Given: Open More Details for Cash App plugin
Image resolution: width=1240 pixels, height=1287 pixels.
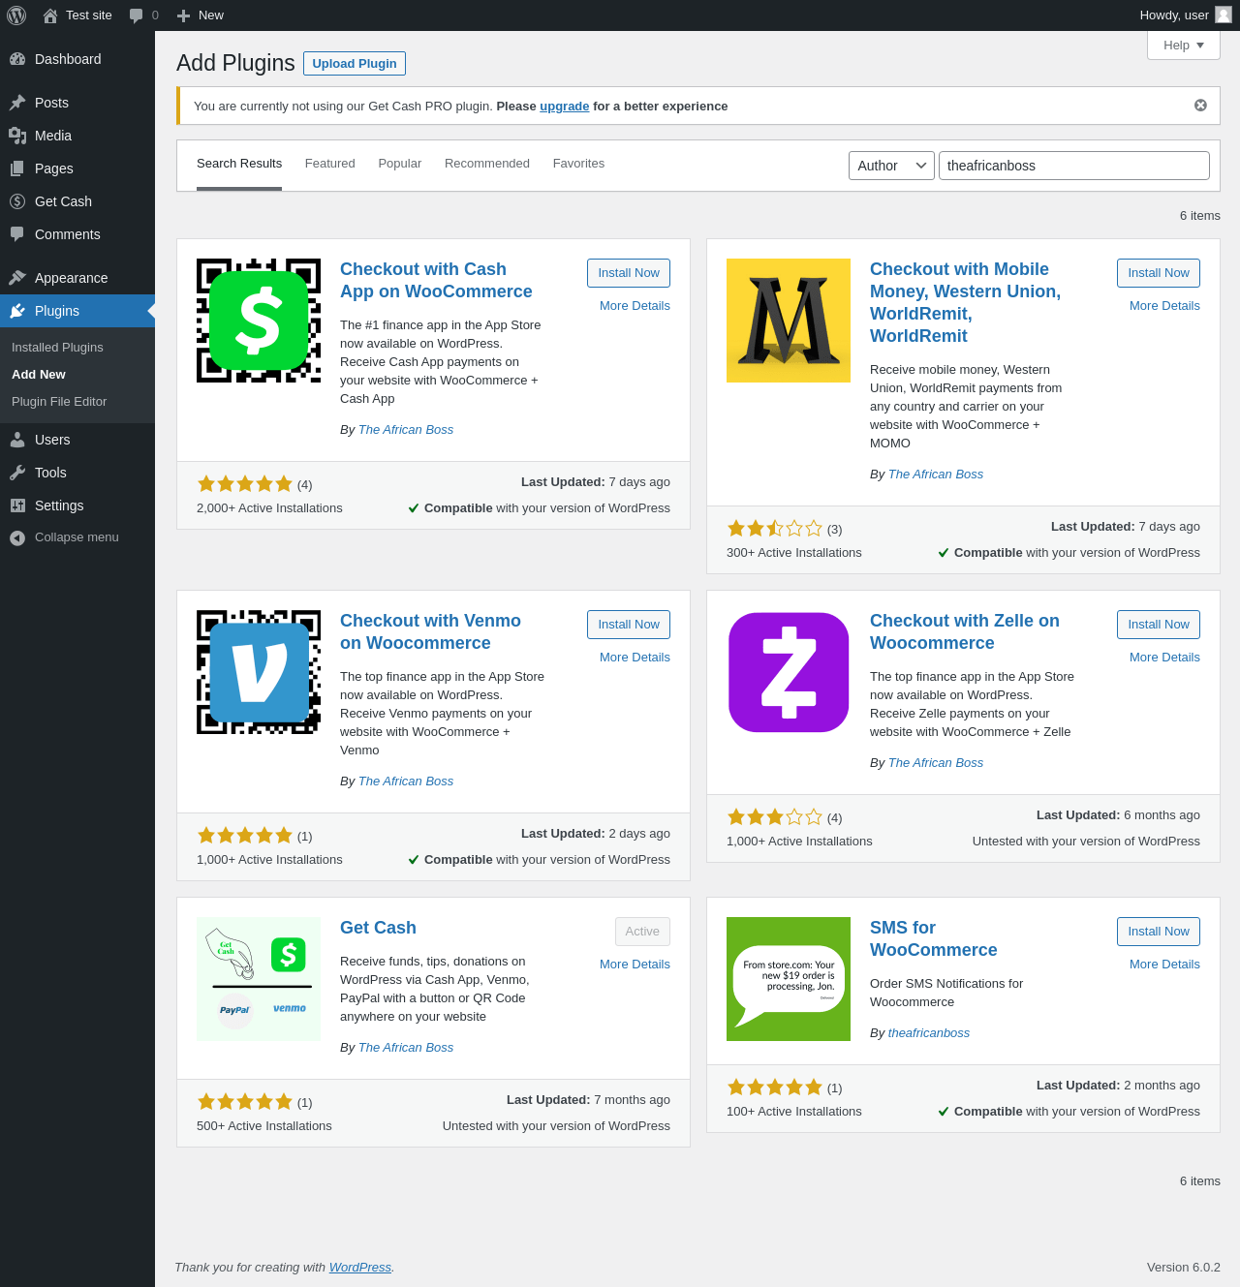Looking at the screenshot, I should [635, 306].
